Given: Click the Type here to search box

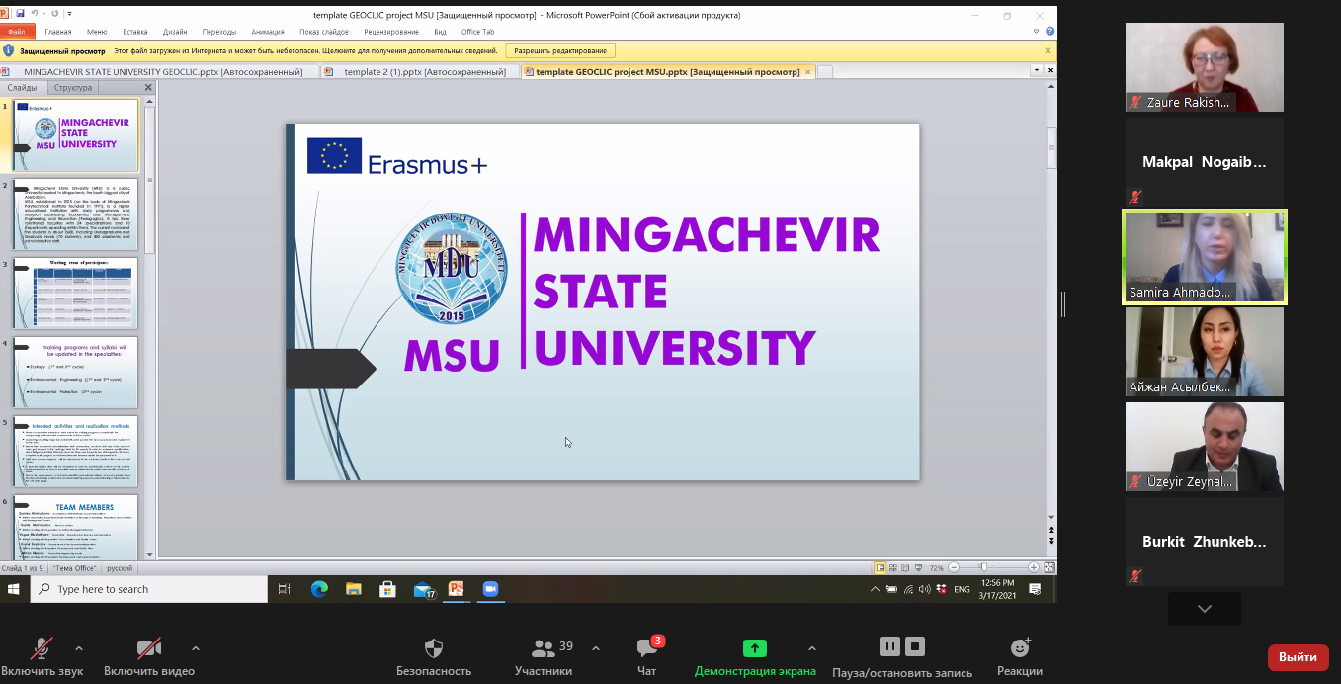Looking at the screenshot, I should [148, 589].
